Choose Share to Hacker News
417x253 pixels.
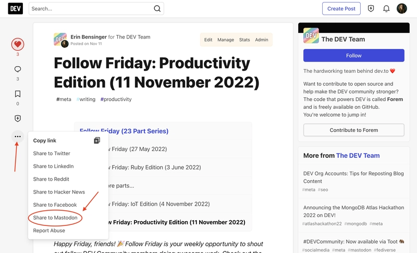click(x=59, y=192)
